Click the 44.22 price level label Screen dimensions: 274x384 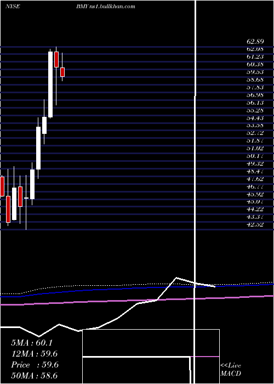[255, 209]
